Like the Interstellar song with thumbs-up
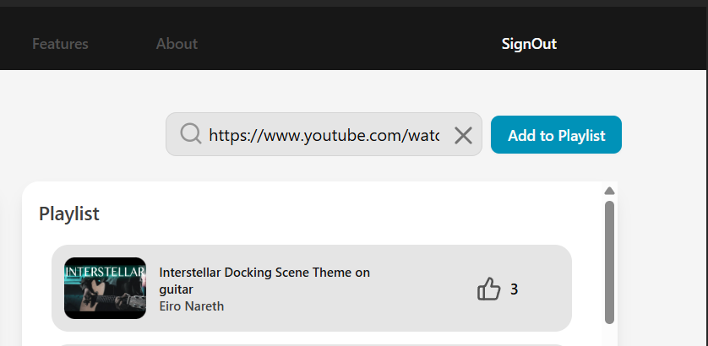The height and width of the screenshot is (346, 708). point(489,289)
